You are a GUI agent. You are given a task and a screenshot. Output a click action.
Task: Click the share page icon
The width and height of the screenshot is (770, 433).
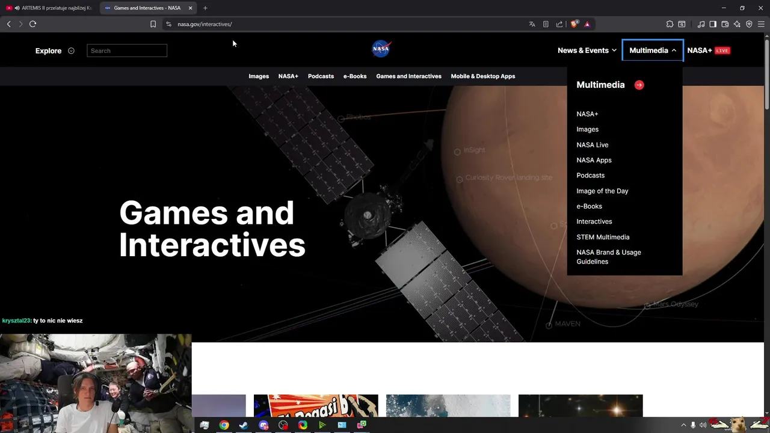pyautogui.click(x=559, y=24)
